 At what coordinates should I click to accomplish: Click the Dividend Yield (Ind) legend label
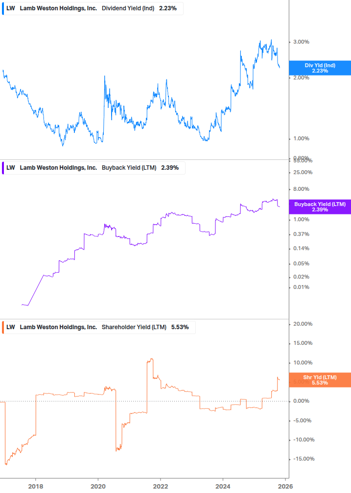pyautogui.click(x=129, y=8)
